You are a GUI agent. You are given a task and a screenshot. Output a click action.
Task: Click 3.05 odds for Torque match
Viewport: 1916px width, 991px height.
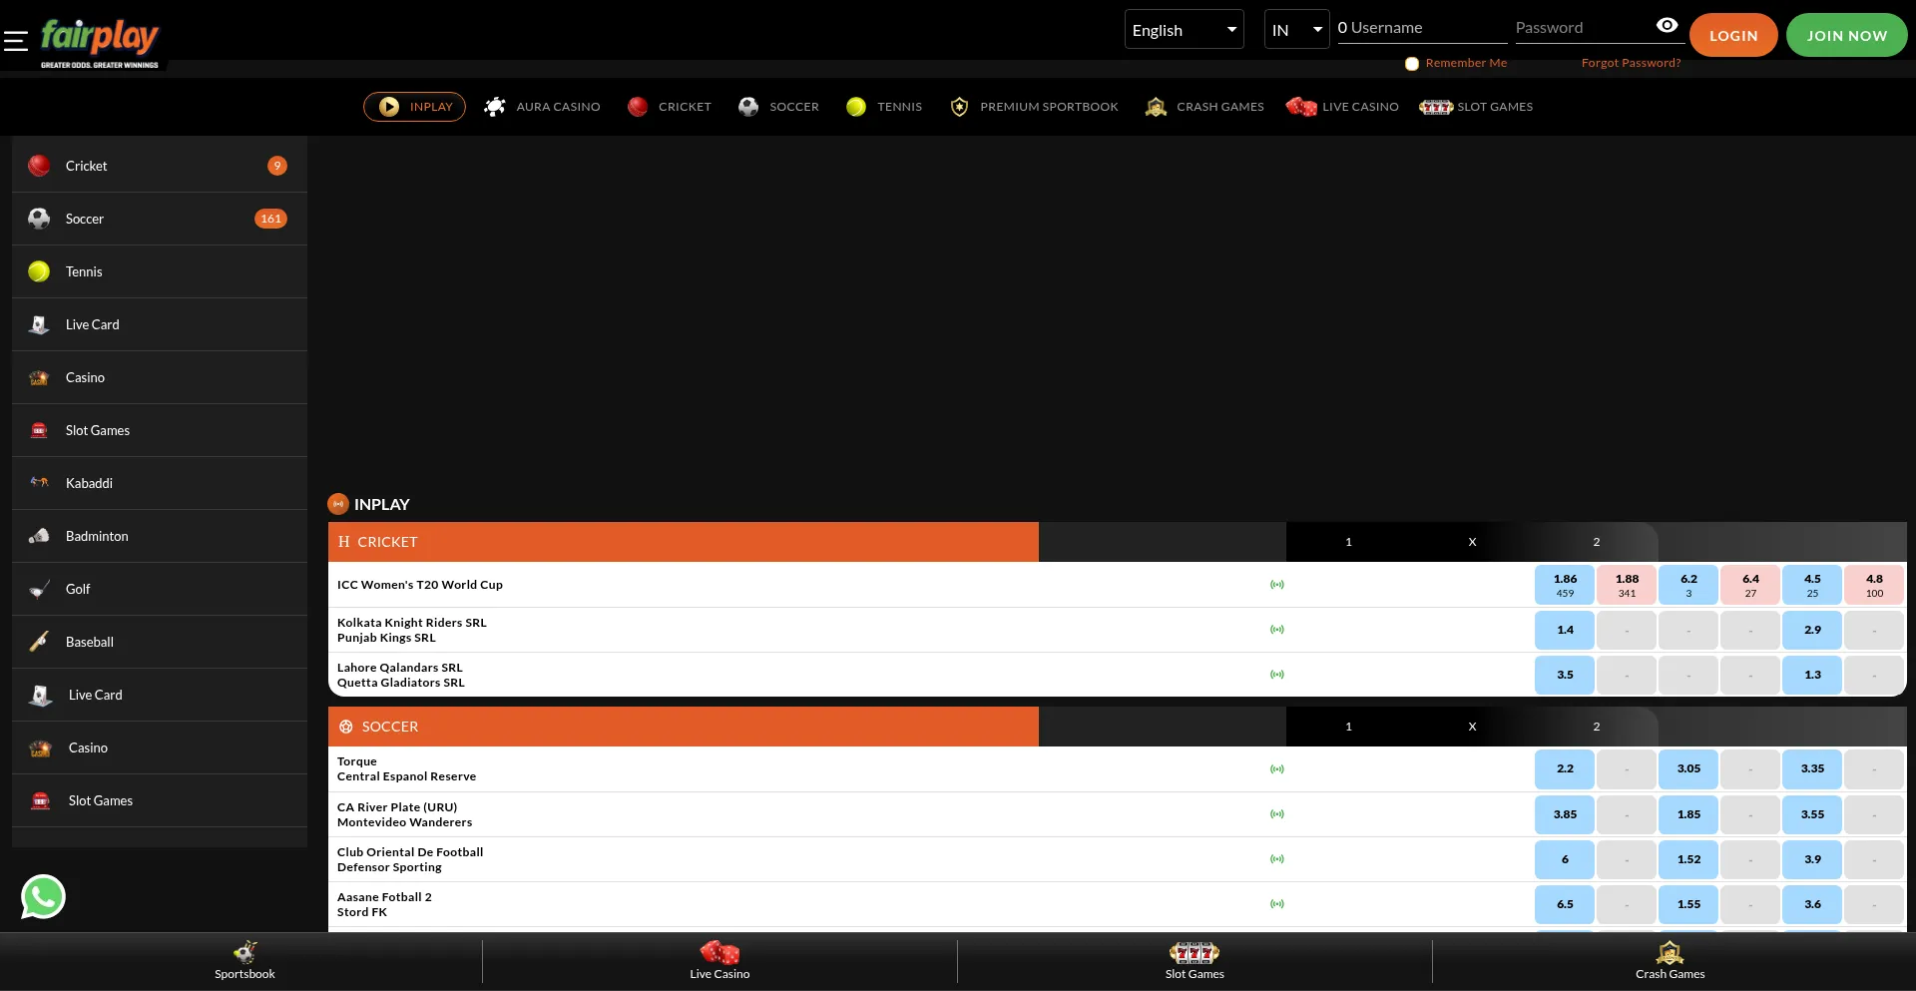[x=1688, y=769]
